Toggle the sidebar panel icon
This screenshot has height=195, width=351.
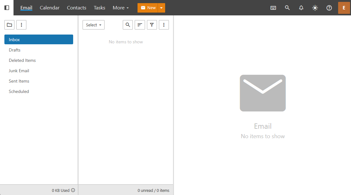point(7,8)
